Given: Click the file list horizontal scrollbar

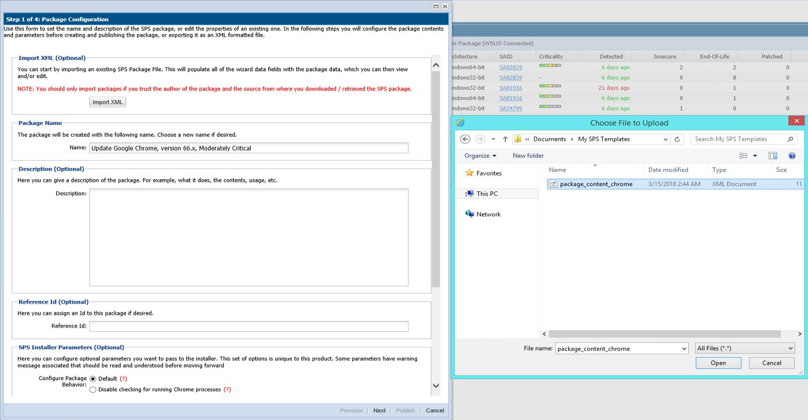Looking at the screenshot, I should pyautogui.click(x=664, y=334).
